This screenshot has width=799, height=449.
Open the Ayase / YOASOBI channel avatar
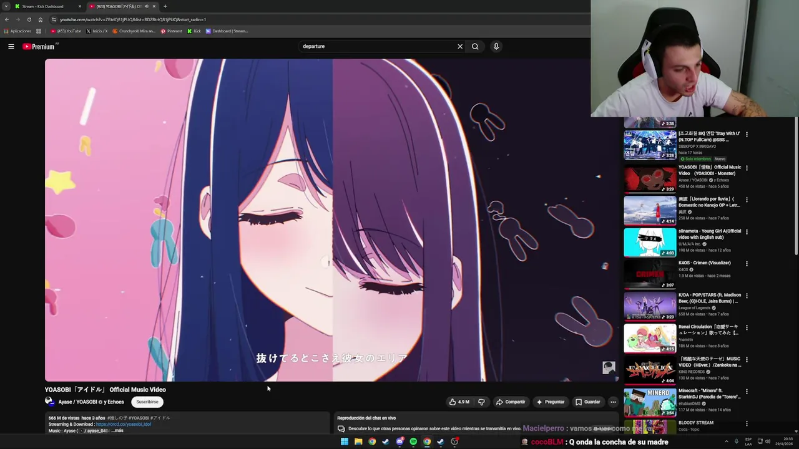pos(49,402)
